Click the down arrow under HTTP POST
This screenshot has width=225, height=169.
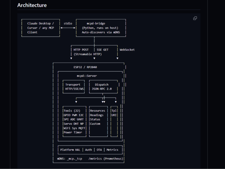[71, 58]
